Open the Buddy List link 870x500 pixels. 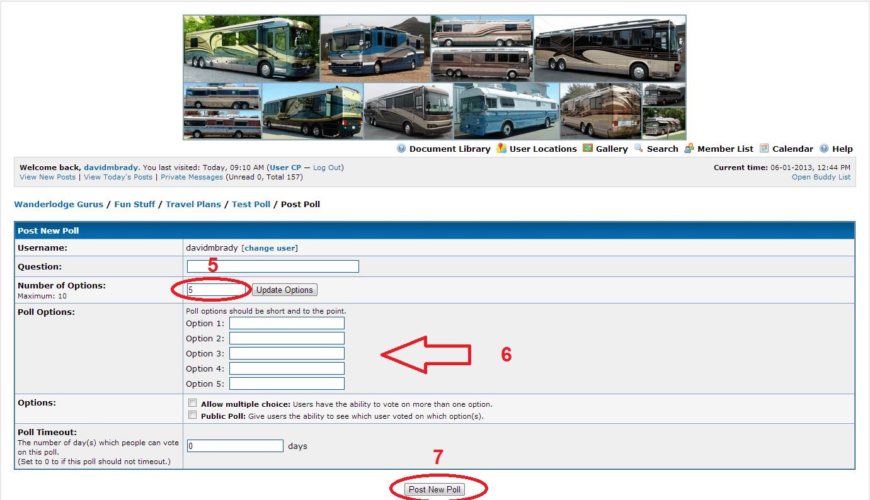pyautogui.click(x=821, y=177)
